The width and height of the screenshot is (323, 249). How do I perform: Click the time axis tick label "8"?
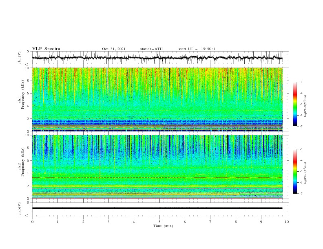pyautogui.click(x=236, y=222)
